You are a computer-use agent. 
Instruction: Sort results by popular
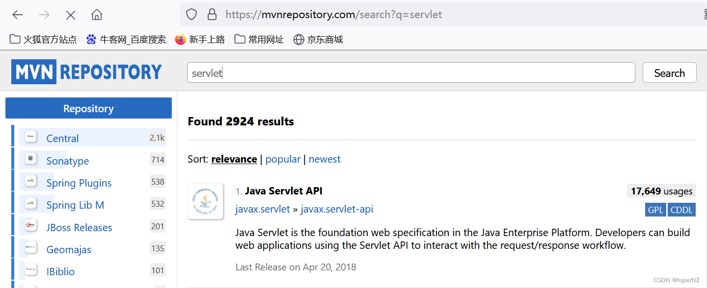[283, 159]
